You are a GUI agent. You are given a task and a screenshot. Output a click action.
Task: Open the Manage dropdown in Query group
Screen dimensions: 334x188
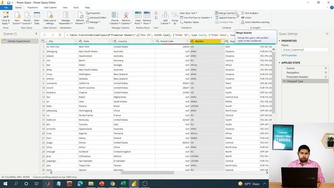(93, 22)
